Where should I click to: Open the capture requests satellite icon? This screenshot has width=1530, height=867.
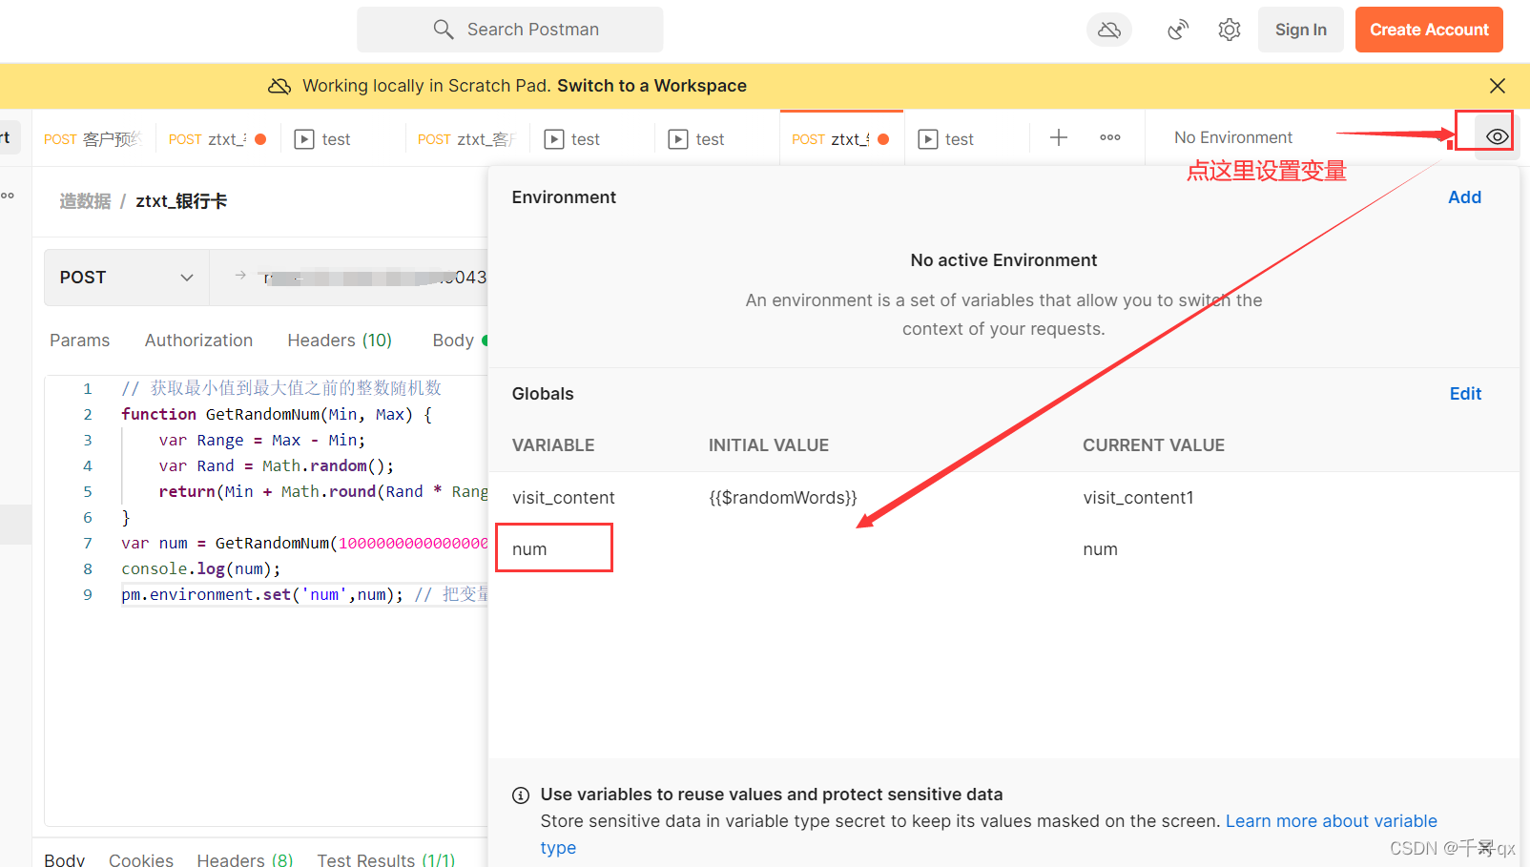[1178, 31]
